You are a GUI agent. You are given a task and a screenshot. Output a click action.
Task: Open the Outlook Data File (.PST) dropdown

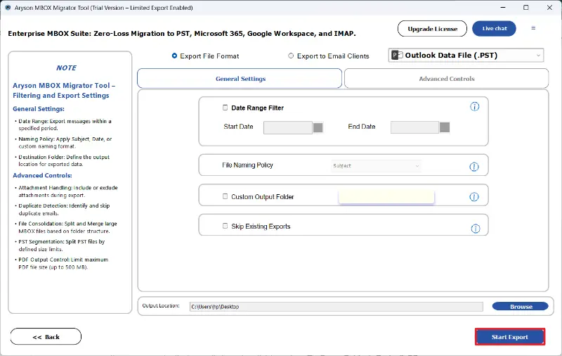[x=466, y=56]
